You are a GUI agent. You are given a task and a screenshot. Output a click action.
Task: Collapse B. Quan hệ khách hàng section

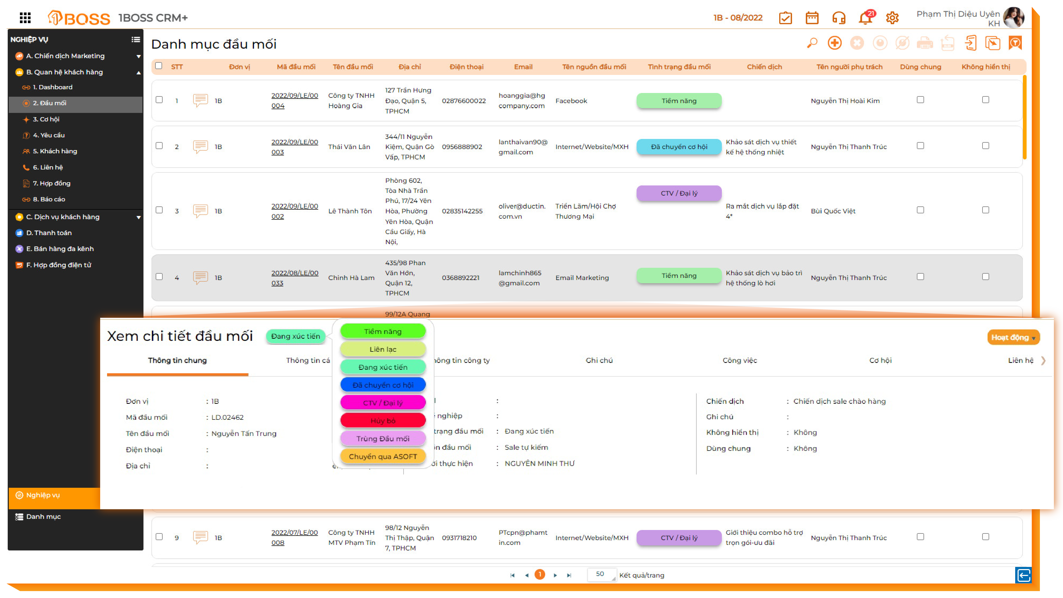[x=139, y=73]
